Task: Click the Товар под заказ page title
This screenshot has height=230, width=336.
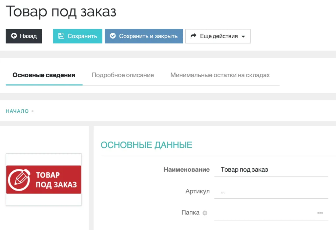Action: click(61, 12)
